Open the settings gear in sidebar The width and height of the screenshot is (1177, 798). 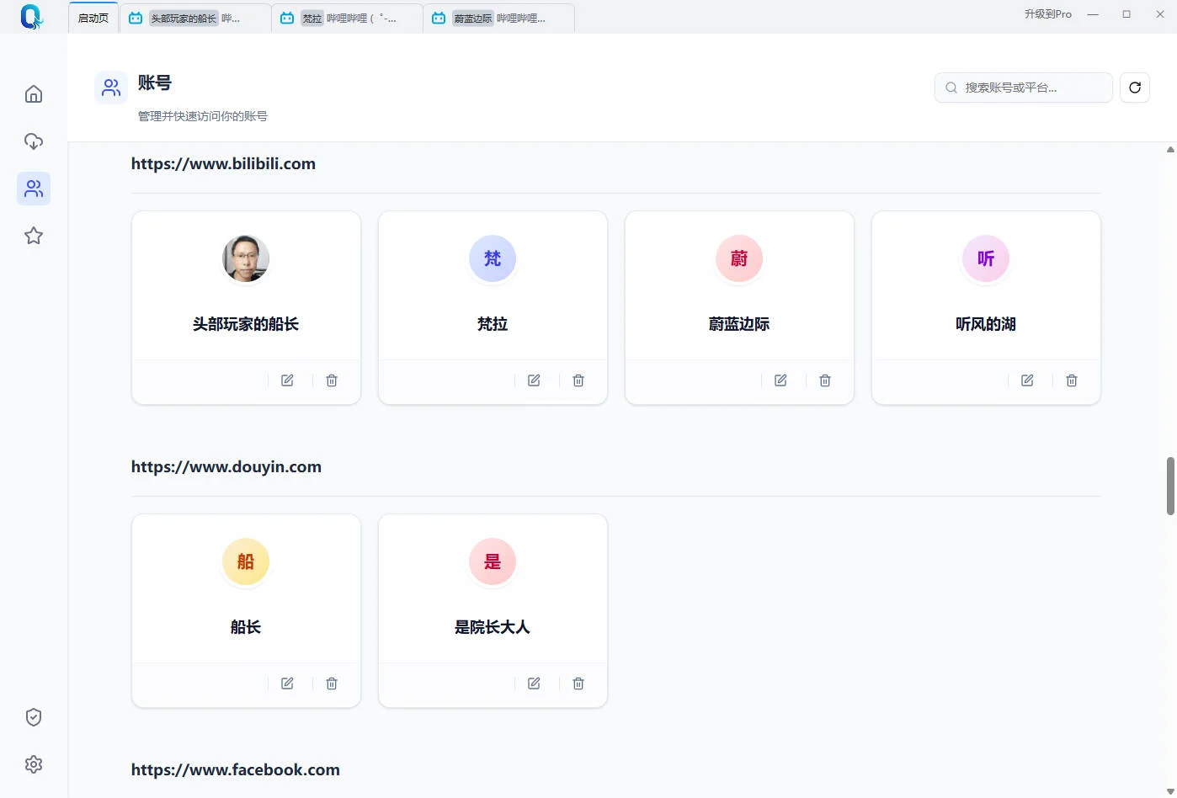(x=34, y=764)
